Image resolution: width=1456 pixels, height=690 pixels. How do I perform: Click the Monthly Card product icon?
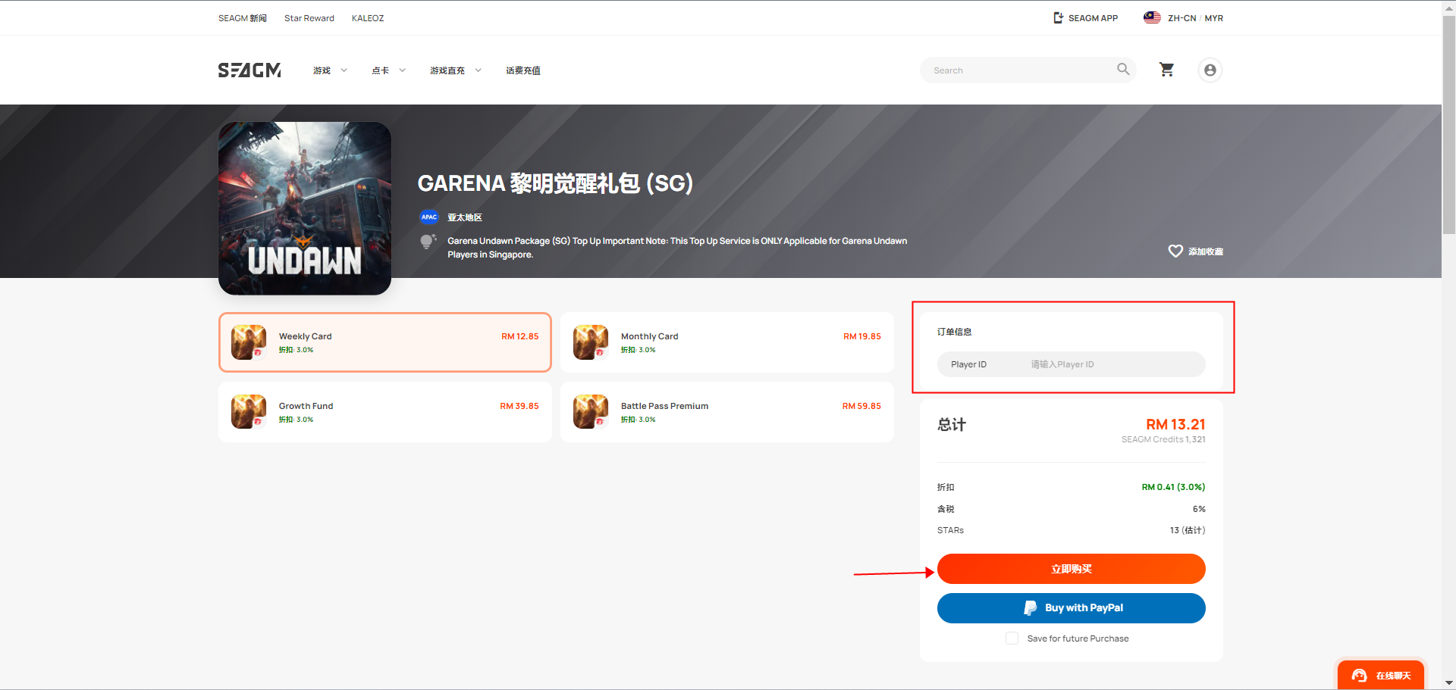point(591,342)
